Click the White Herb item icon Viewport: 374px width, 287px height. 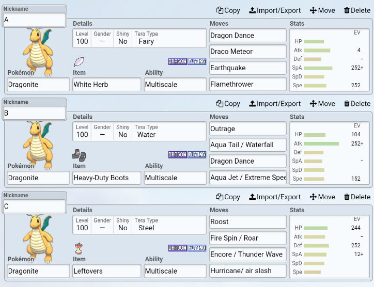point(79,62)
